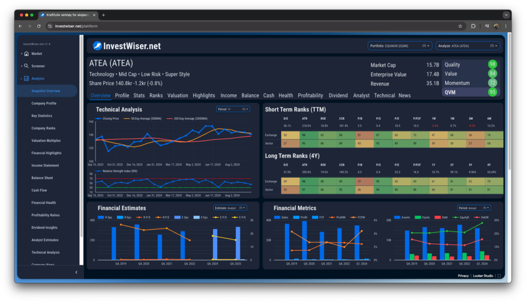Open Cash Flow in the sidebar
This screenshot has width=526, height=302.
(39, 190)
